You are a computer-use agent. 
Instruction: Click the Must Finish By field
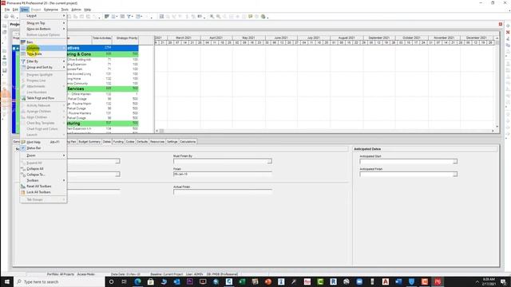click(x=220, y=161)
